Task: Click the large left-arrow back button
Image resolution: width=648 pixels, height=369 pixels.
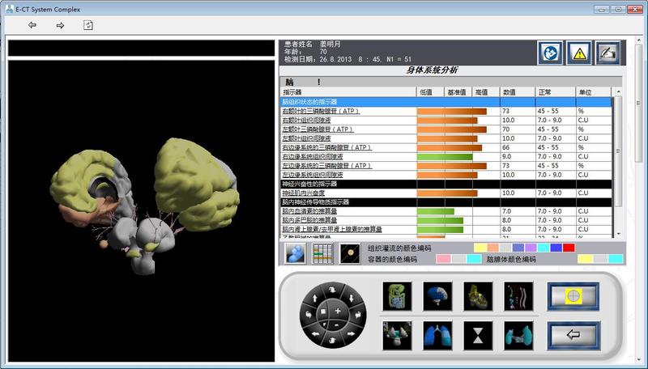Action: coord(573,333)
